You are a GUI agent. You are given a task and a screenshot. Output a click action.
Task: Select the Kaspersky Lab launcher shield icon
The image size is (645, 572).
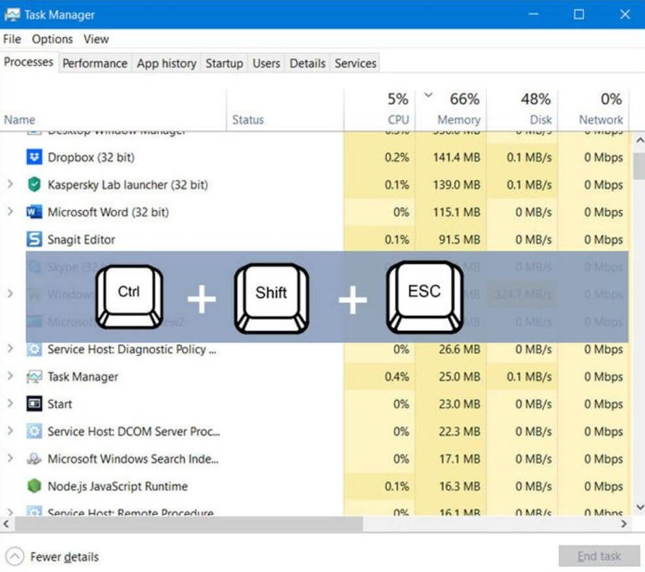coord(34,185)
